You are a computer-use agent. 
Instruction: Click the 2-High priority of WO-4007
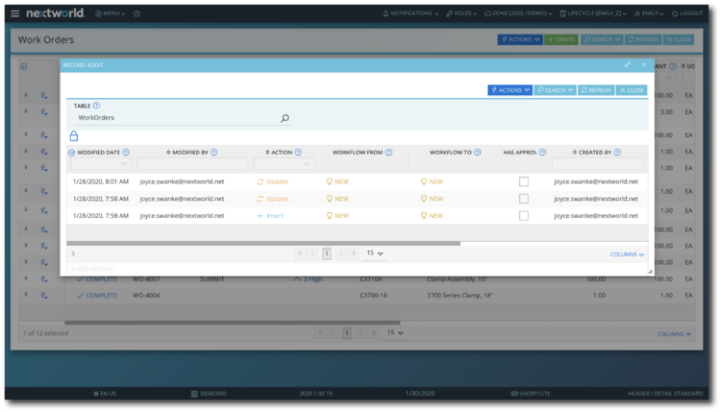[308, 279]
